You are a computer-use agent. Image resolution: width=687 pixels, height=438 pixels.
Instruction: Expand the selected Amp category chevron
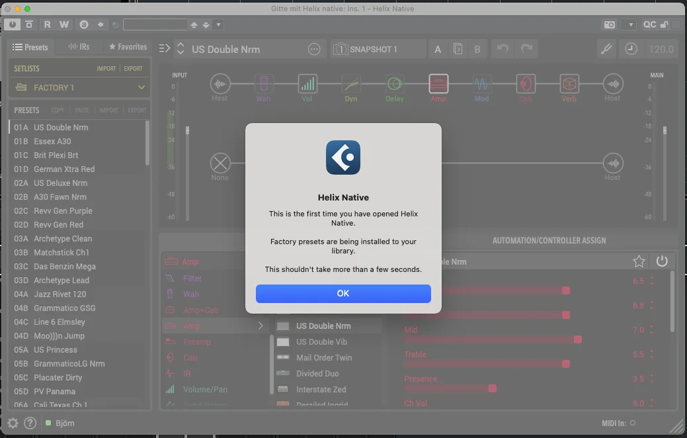point(261,326)
